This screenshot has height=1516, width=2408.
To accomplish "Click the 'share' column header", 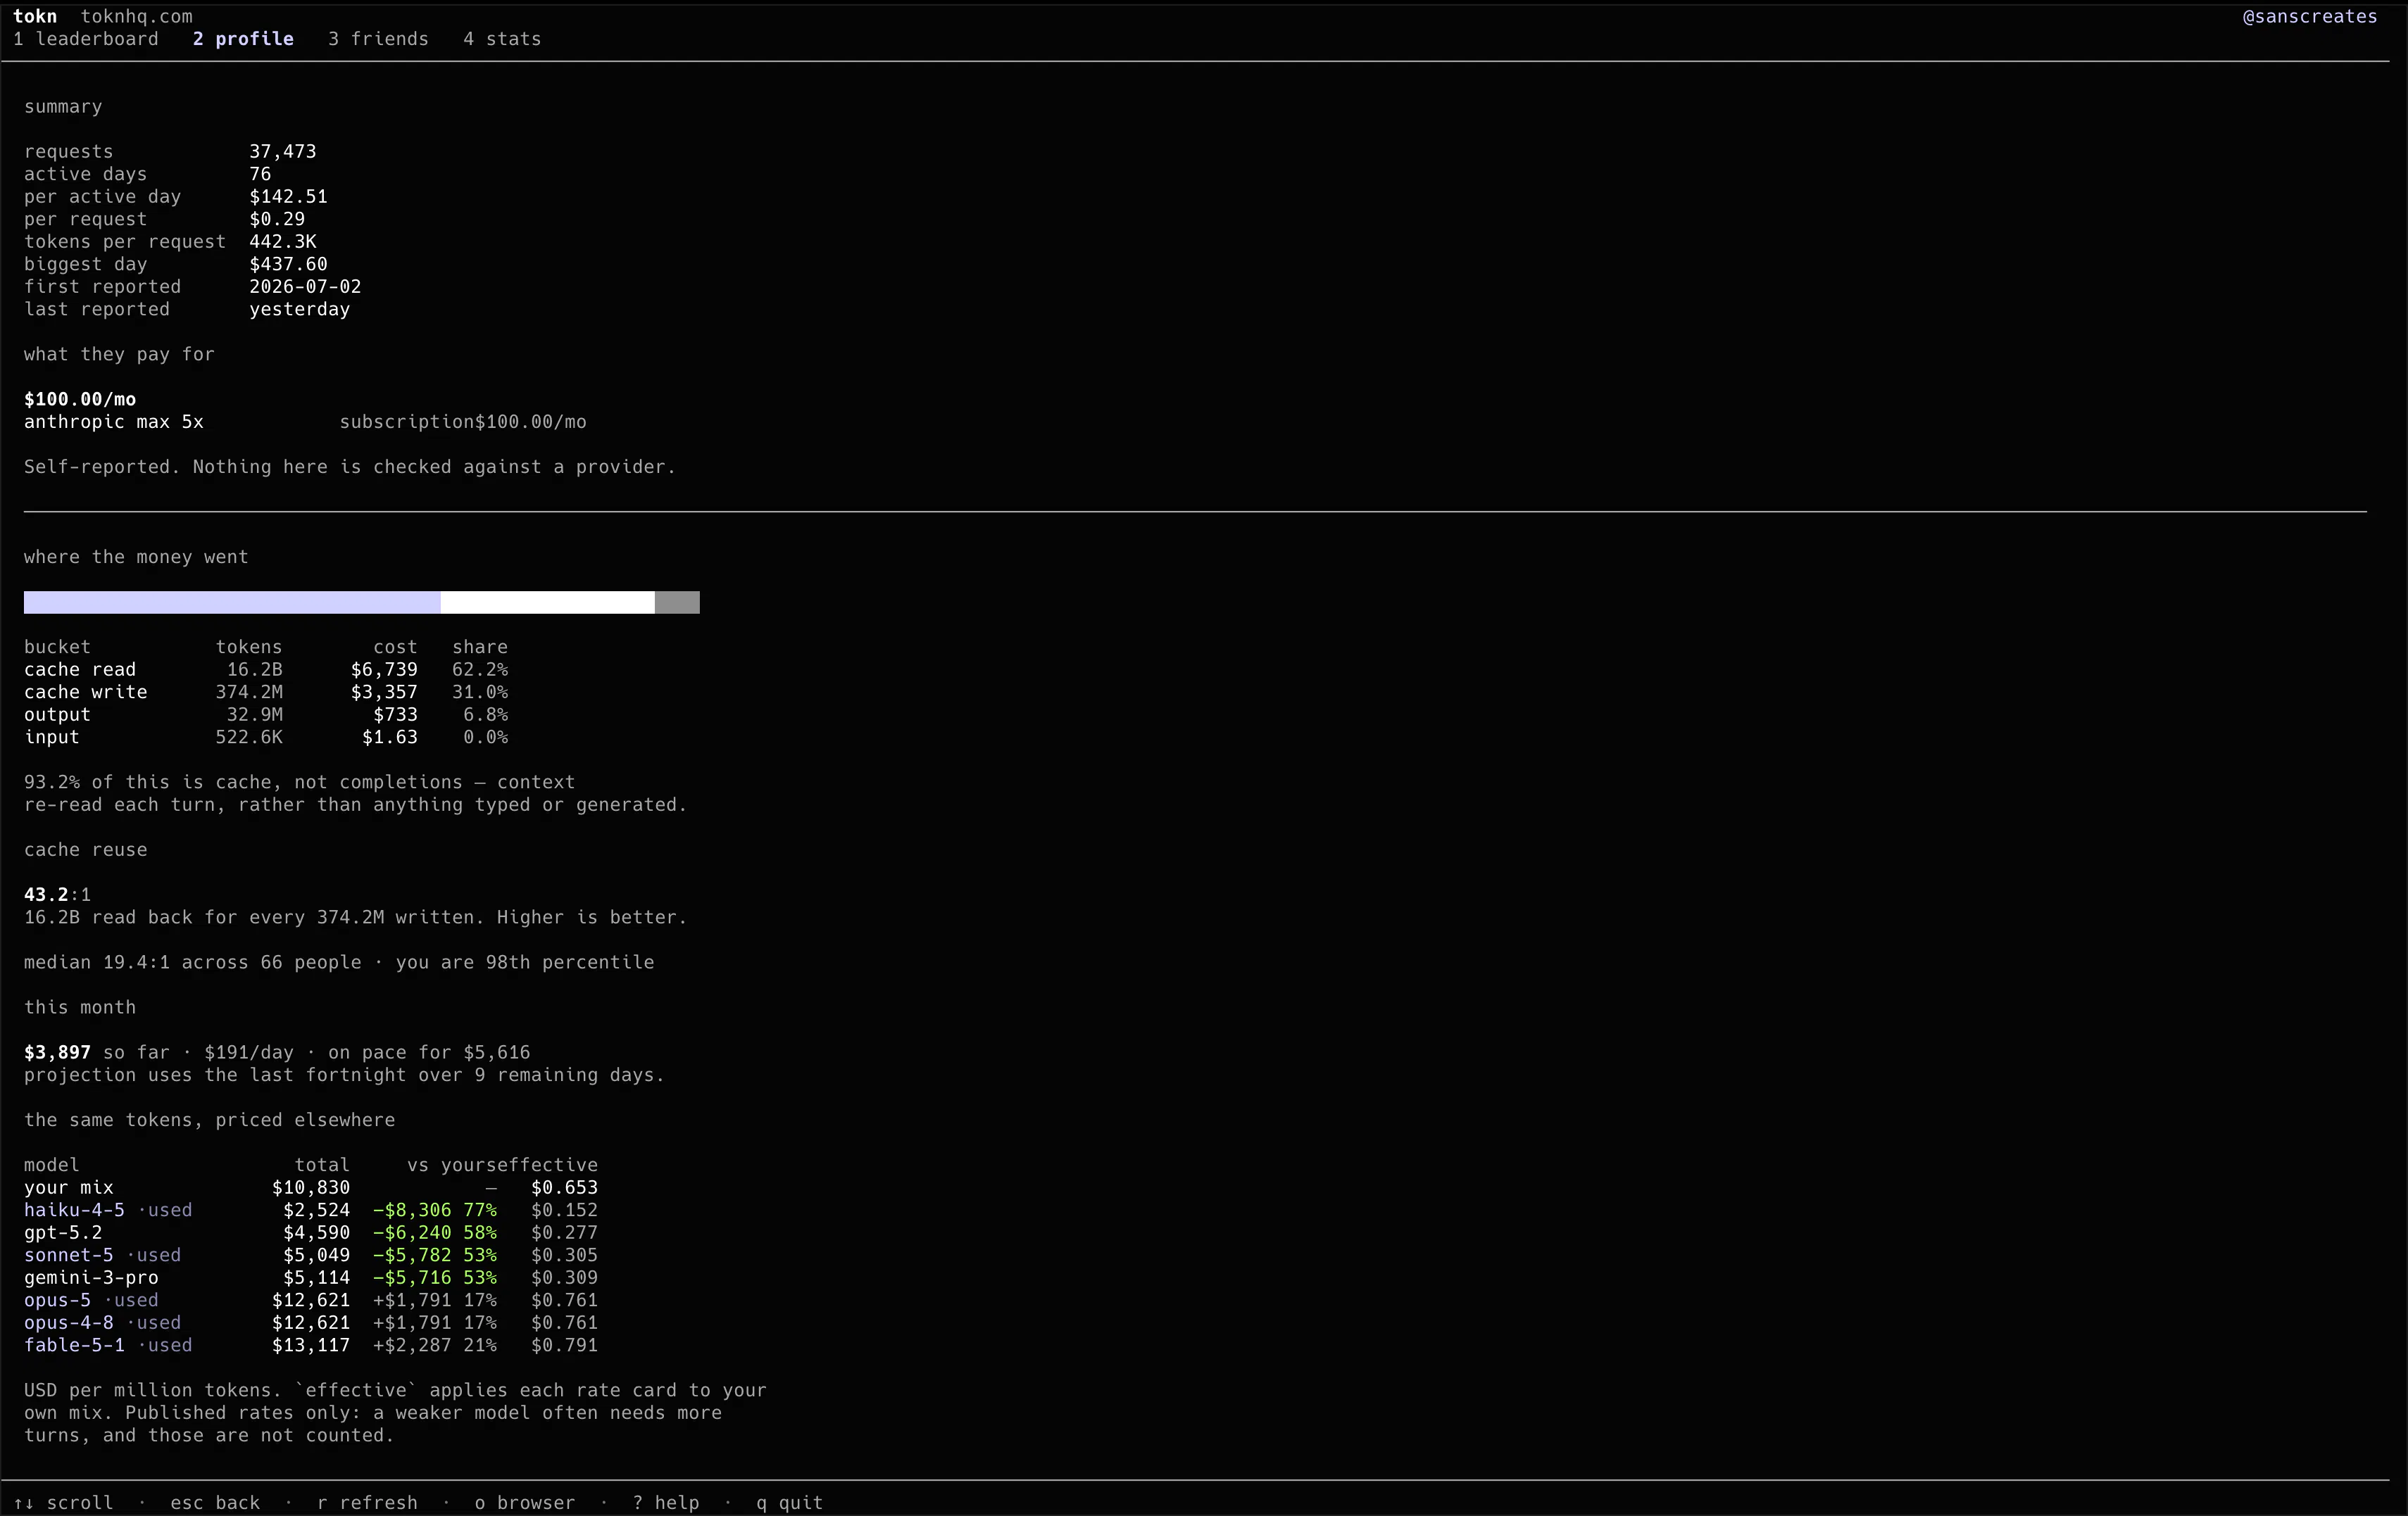I will click(x=480, y=647).
